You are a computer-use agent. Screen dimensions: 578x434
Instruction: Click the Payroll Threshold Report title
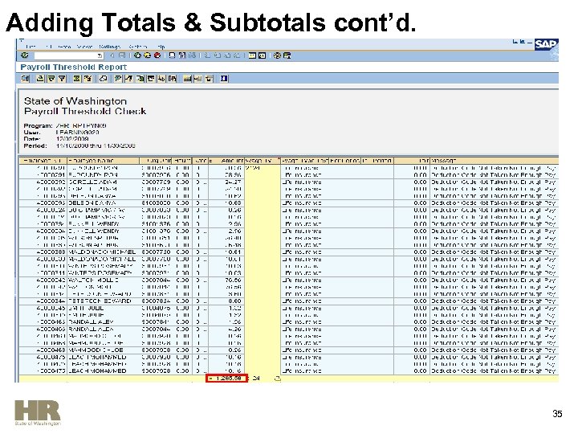(x=73, y=67)
